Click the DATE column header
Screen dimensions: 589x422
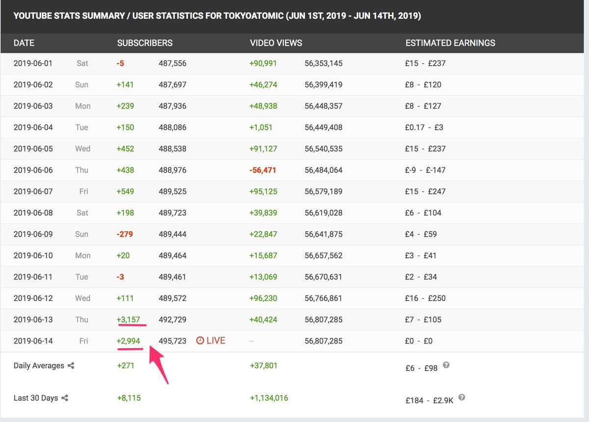(24, 43)
